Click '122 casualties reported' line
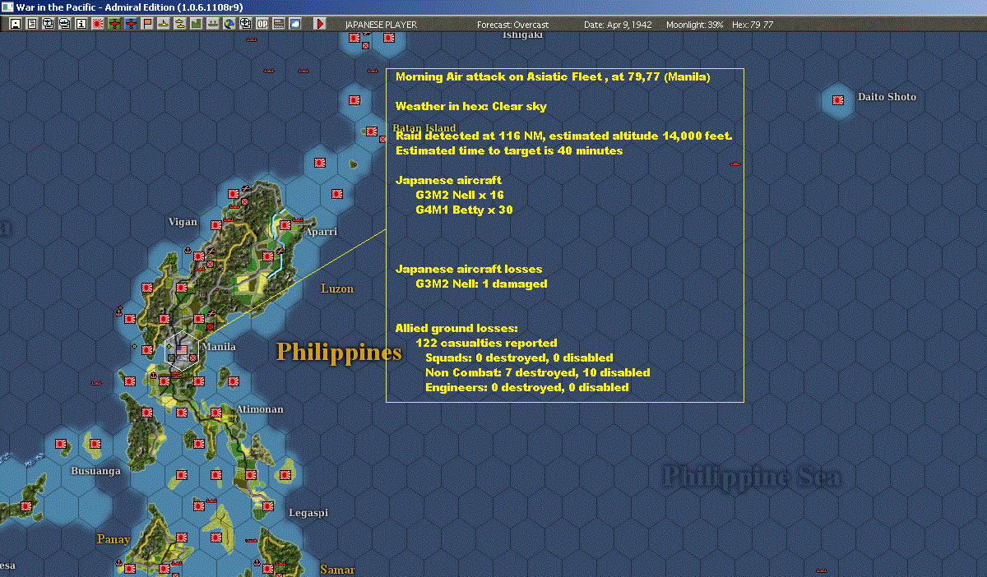Viewport: 987px width, 577px height. coord(487,343)
